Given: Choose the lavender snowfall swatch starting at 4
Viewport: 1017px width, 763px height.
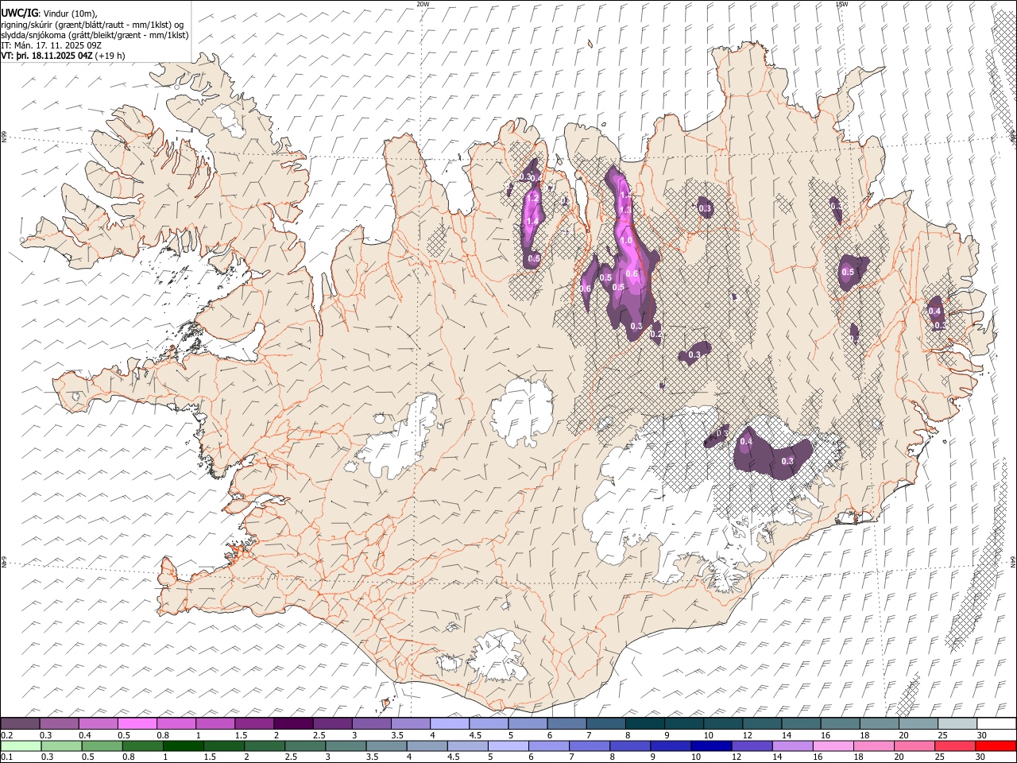Looking at the screenshot, I should (449, 723).
